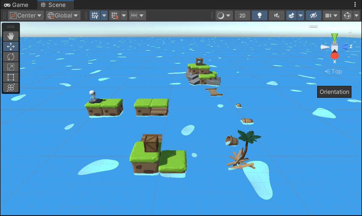Click the blue Z axis cone on the gizmo
The image size is (362, 216).
click(344, 47)
